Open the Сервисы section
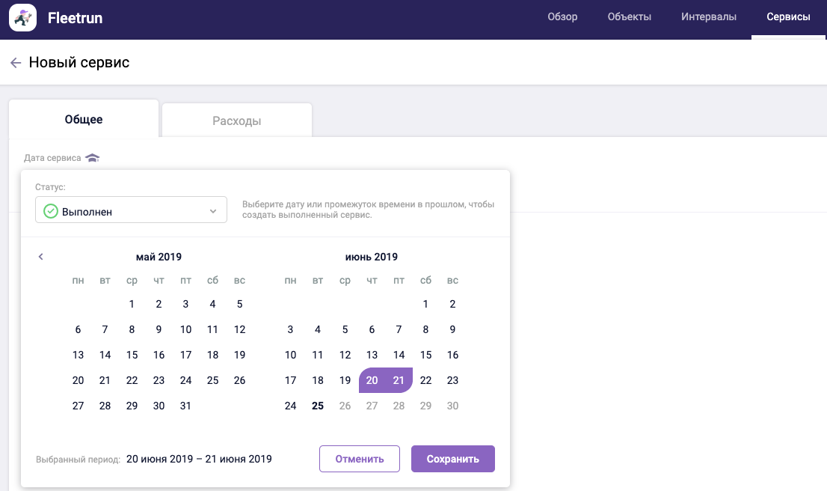 pos(788,17)
